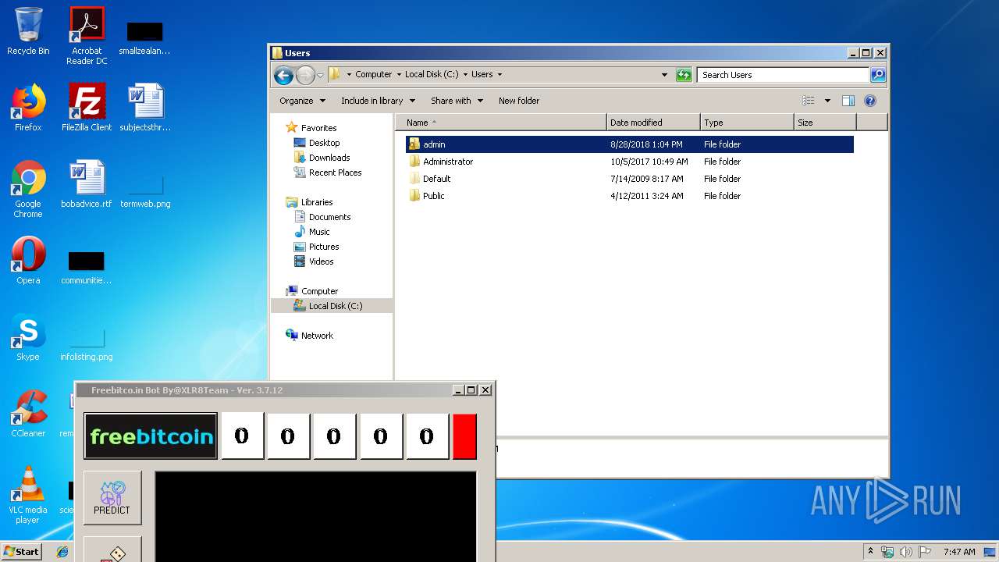Image resolution: width=999 pixels, height=562 pixels.
Task: Open the Recycle Bin desktop icon
Action: (x=28, y=31)
